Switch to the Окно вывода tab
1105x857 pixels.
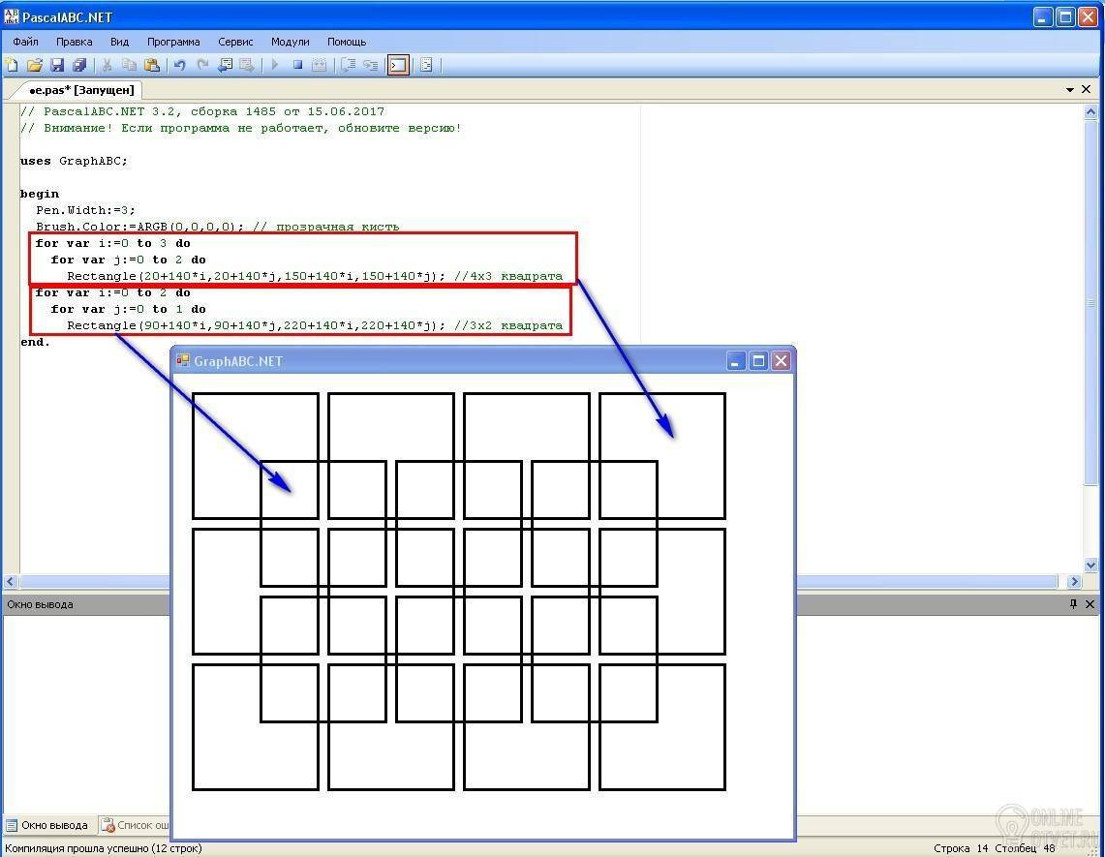click(47, 825)
